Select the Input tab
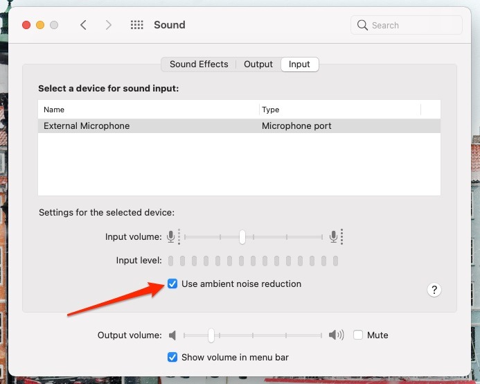Viewport: 480px width, 384px height. pyautogui.click(x=299, y=64)
